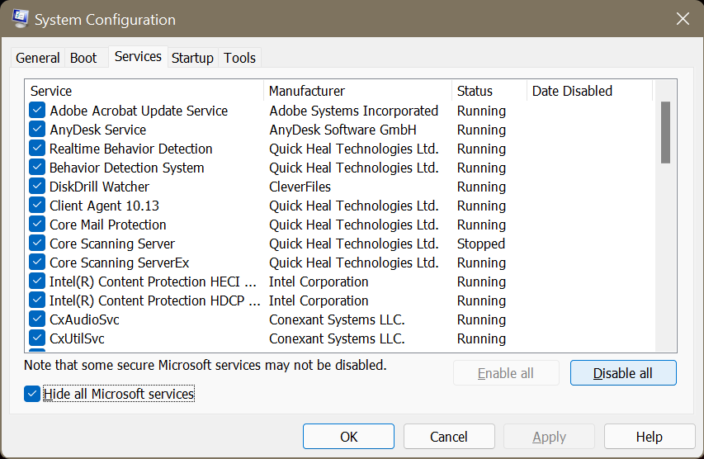
Task: Sort by Date Disabled column header
Action: click(589, 91)
